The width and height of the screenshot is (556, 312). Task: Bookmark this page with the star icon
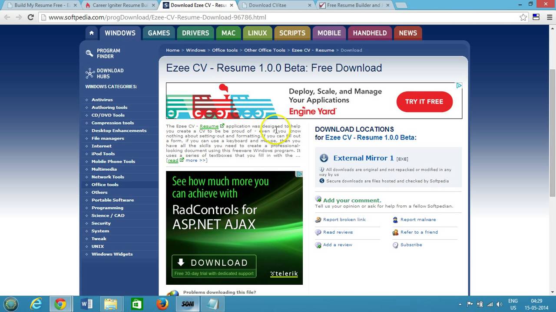tap(523, 17)
